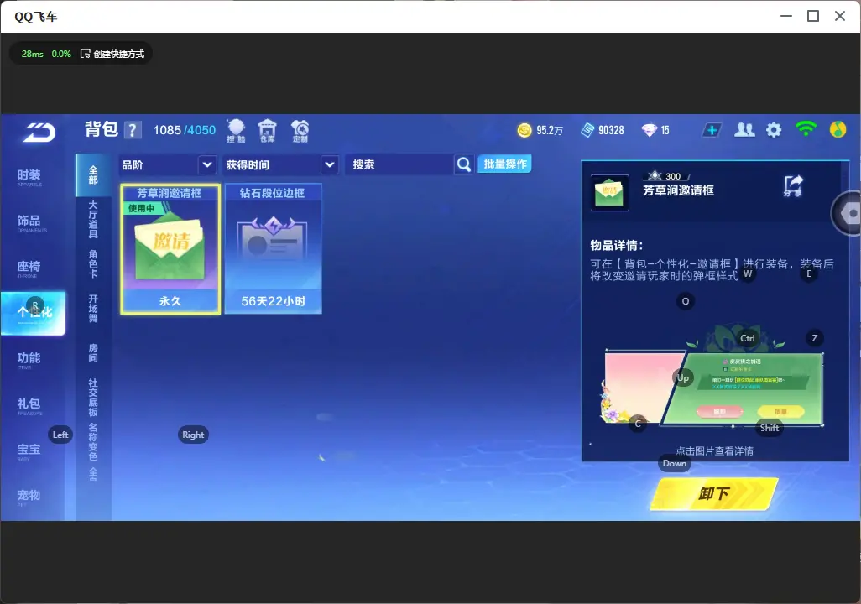The image size is (861, 604).
Task: Select the 饰品 ornaments category
Action: click(29, 222)
